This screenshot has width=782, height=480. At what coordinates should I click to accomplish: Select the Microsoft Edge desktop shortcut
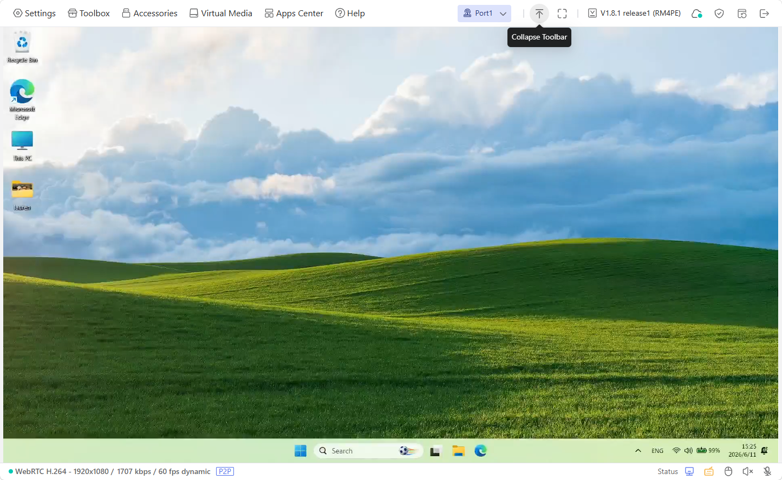[x=22, y=100]
